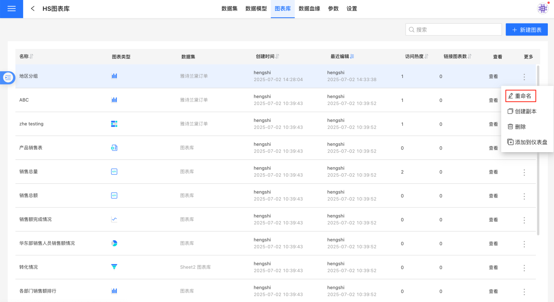Select 重命名 from the context menu
The width and height of the screenshot is (554, 302).
click(x=521, y=96)
